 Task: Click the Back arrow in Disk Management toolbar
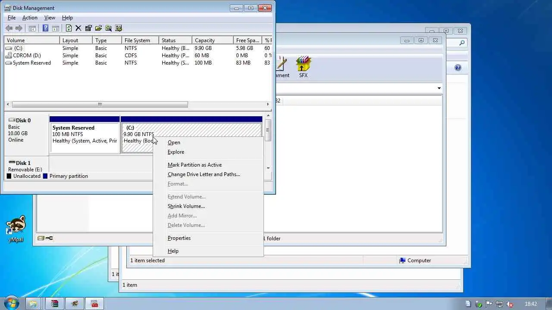[x=9, y=28]
